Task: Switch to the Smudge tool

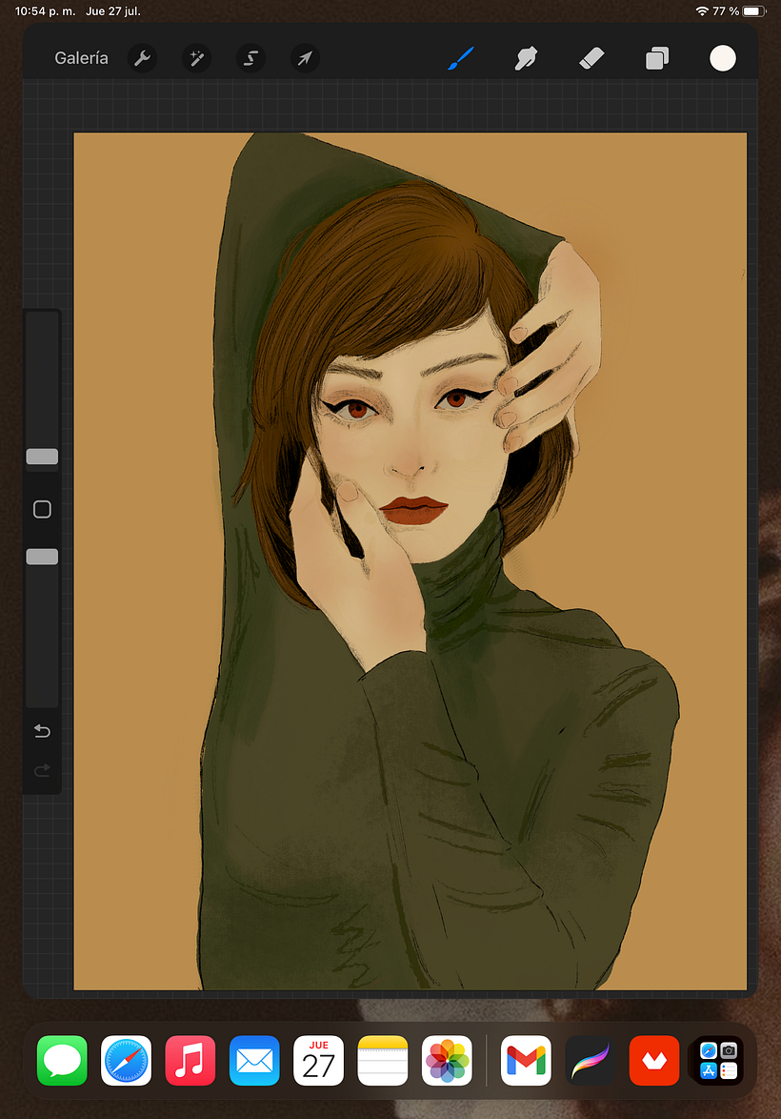Action: click(x=526, y=58)
